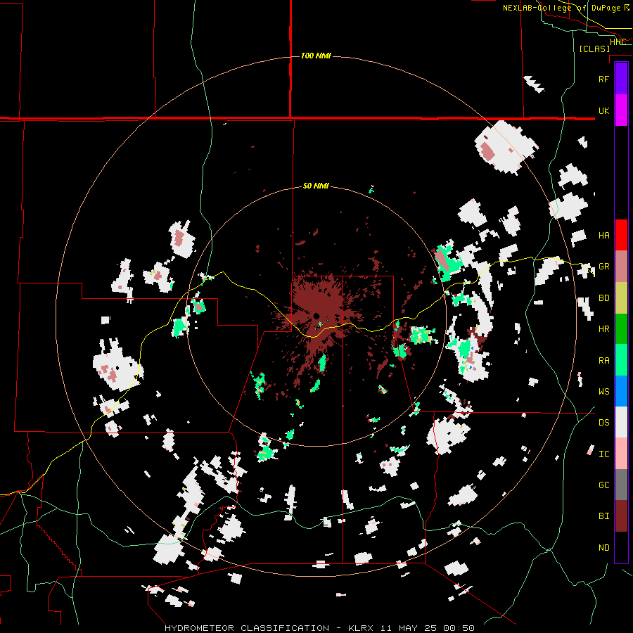Click the UK legend label
The image size is (633, 633).
[603, 110]
